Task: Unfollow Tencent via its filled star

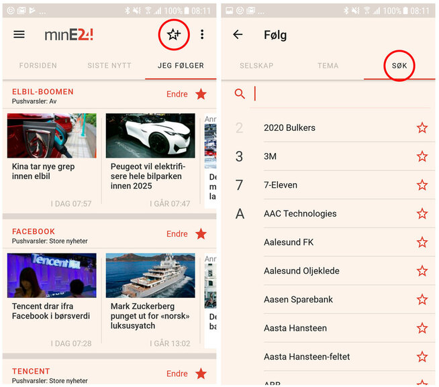Action: coord(201,374)
